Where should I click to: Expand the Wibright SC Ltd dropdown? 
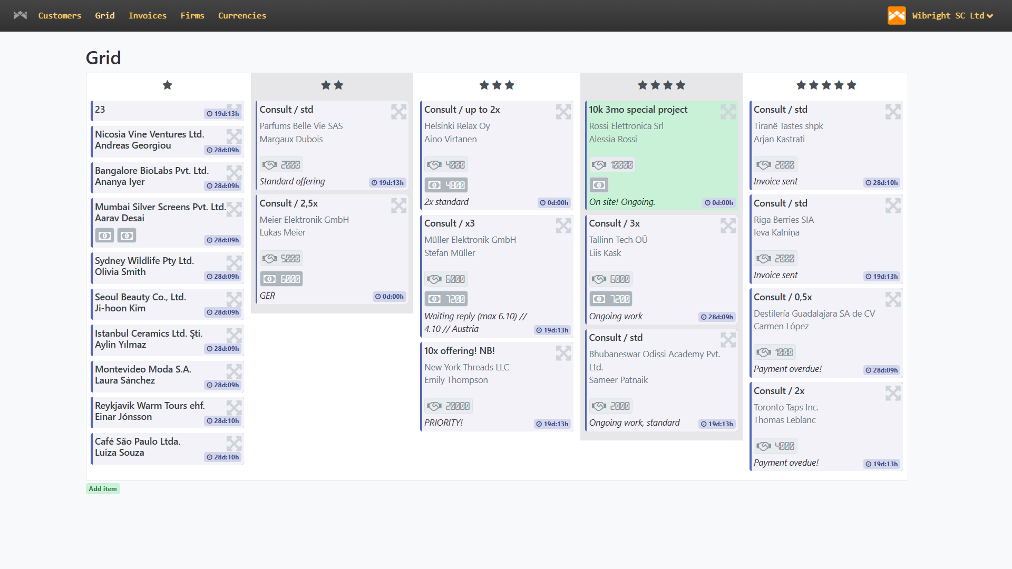pyautogui.click(x=953, y=16)
